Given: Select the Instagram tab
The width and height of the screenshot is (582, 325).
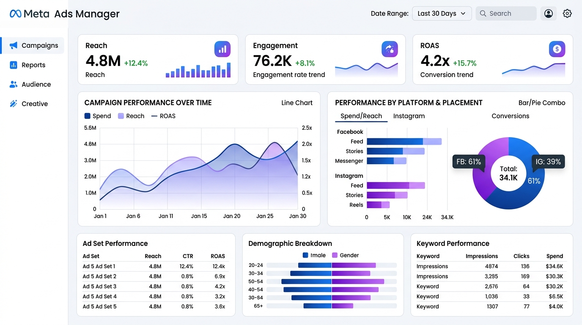Looking at the screenshot, I should click(x=409, y=116).
